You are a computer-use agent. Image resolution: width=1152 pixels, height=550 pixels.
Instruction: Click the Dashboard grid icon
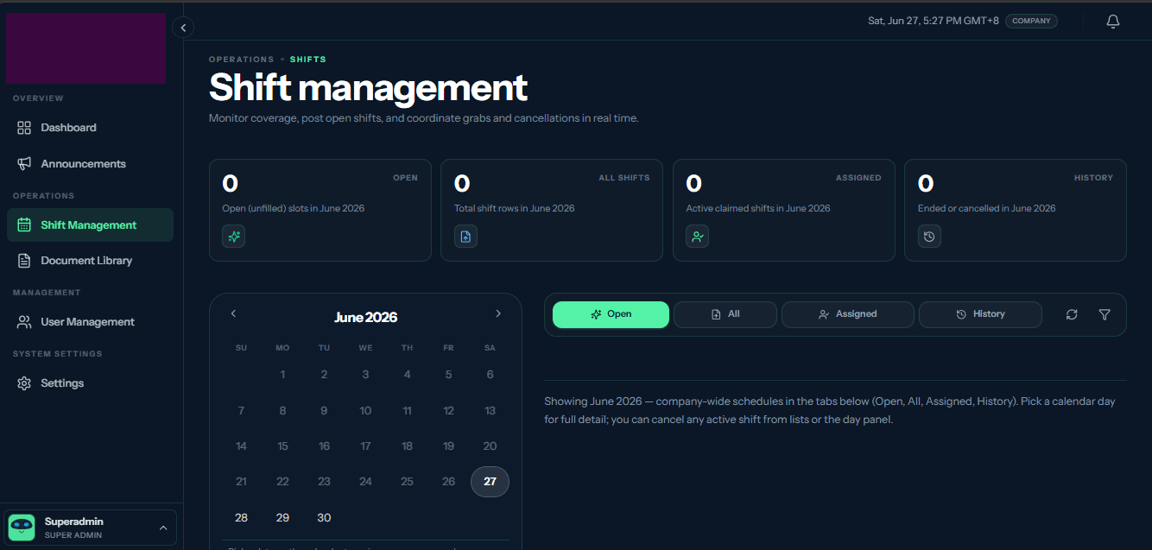[24, 128]
